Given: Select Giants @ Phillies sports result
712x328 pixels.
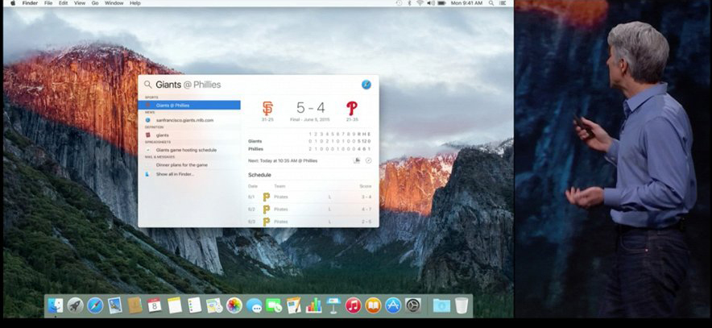Looking at the screenshot, I should [189, 106].
